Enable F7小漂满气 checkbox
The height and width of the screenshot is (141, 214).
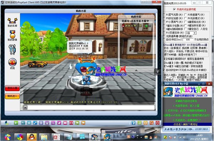[x=164, y=22]
